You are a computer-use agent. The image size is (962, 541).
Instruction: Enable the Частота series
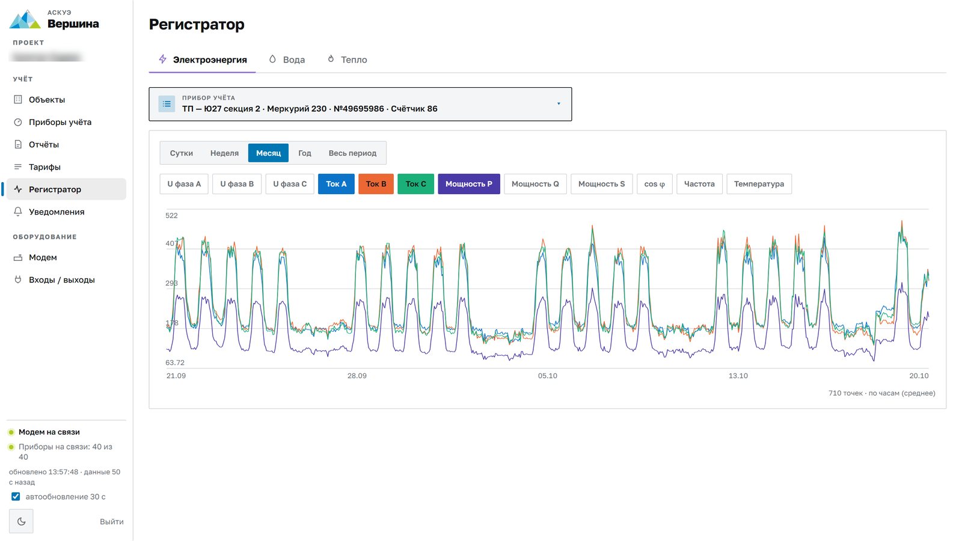pos(699,184)
